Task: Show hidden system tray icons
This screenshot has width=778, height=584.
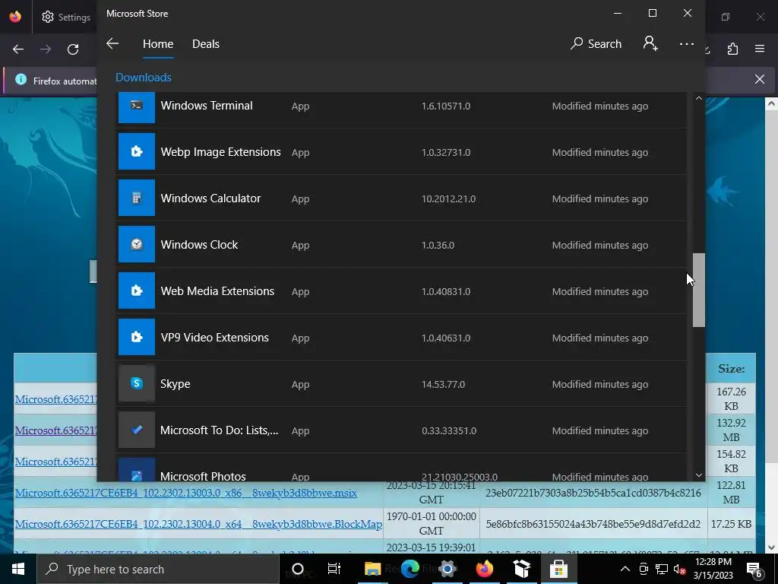Action: tap(625, 569)
